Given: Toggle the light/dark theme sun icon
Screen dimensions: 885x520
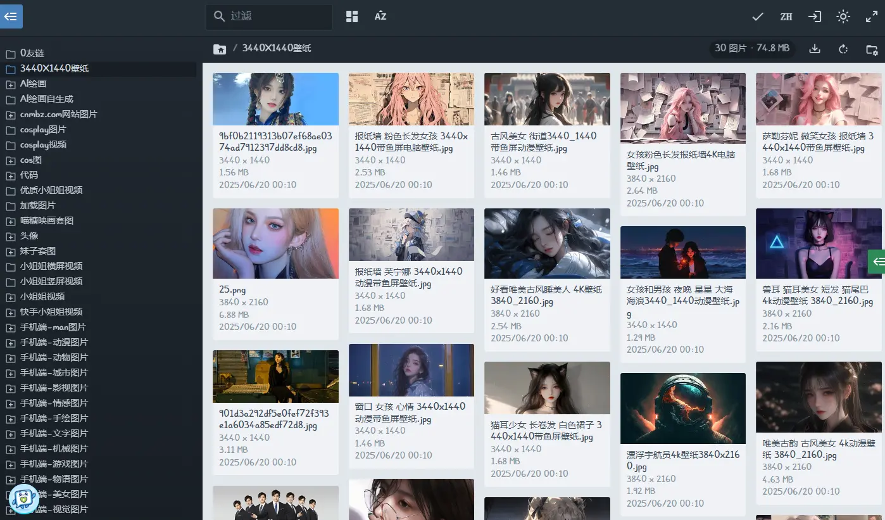Looking at the screenshot, I should (x=843, y=17).
